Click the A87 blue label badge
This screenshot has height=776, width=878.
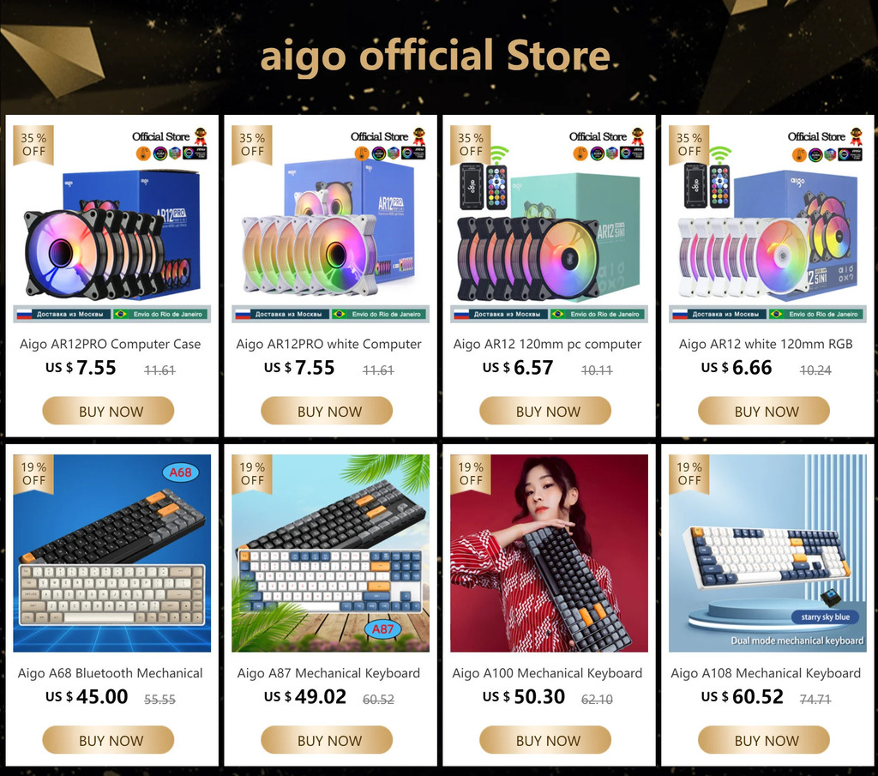(x=382, y=629)
